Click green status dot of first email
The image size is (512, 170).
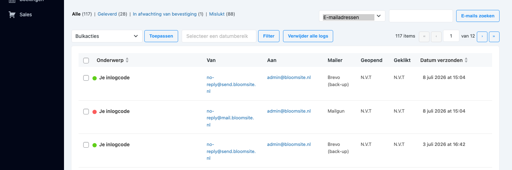pyautogui.click(x=95, y=78)
